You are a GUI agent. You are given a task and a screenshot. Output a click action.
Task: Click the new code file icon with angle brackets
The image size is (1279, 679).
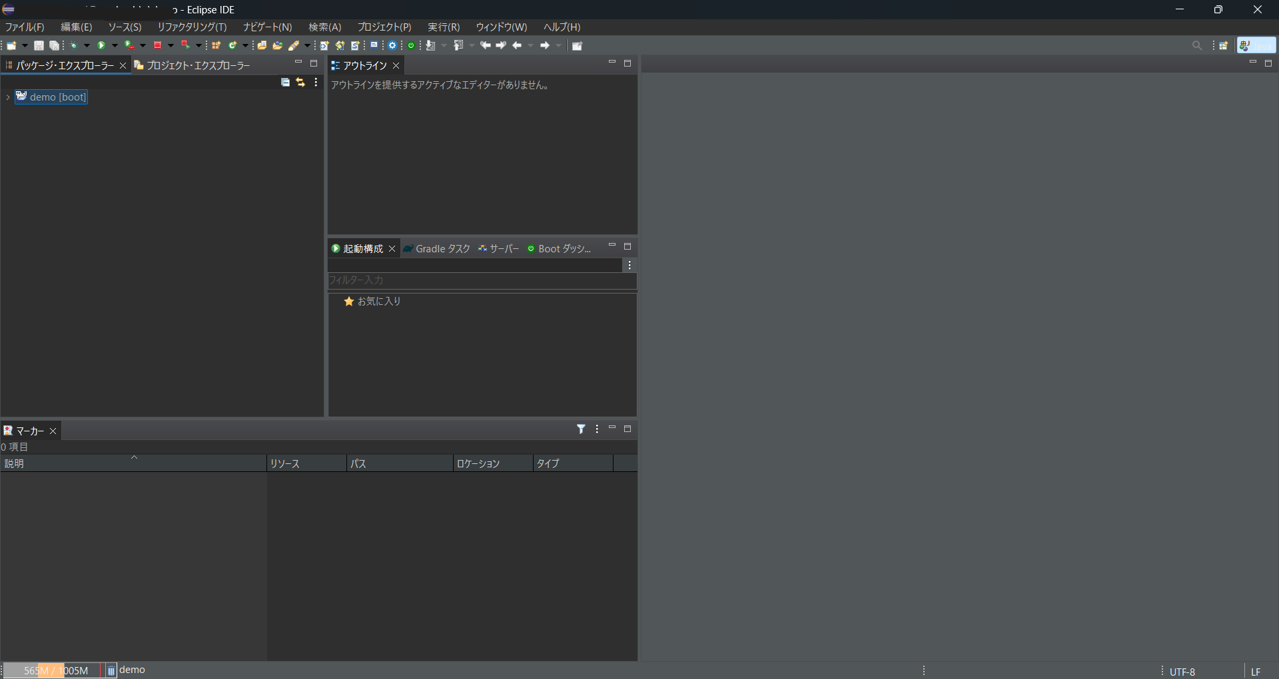tap(324, 46)
